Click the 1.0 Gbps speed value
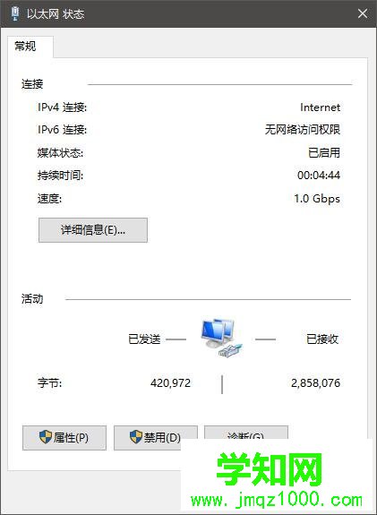Image resolution: width=377 pixels, height=515 pixels. pos(317,198)
